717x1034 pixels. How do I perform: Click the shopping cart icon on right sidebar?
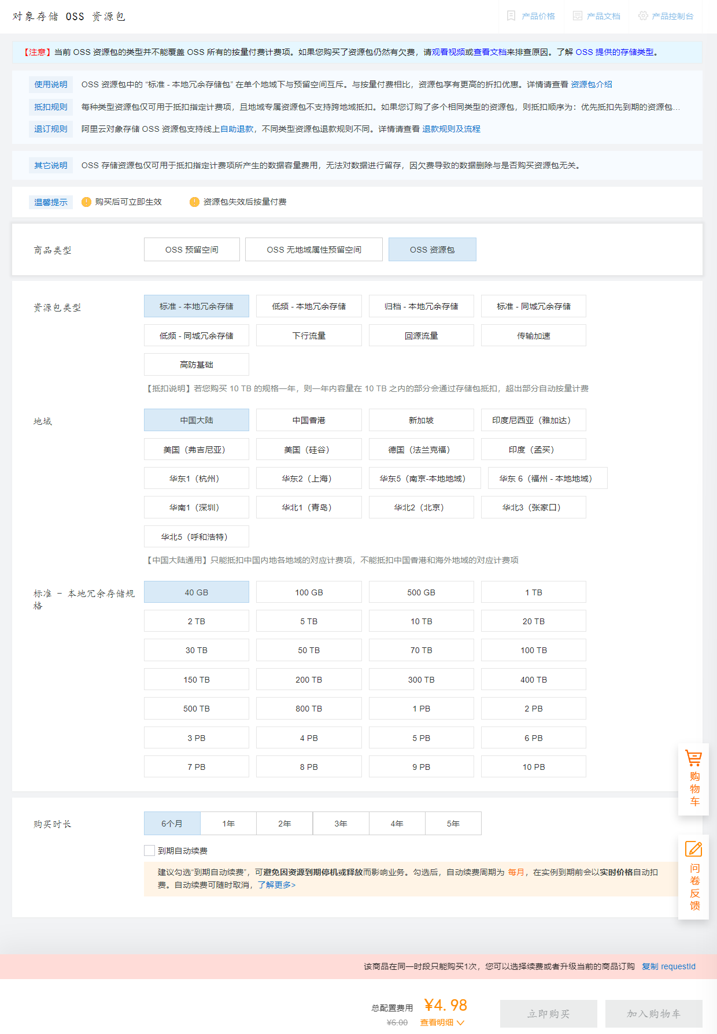tap(693, 758)
